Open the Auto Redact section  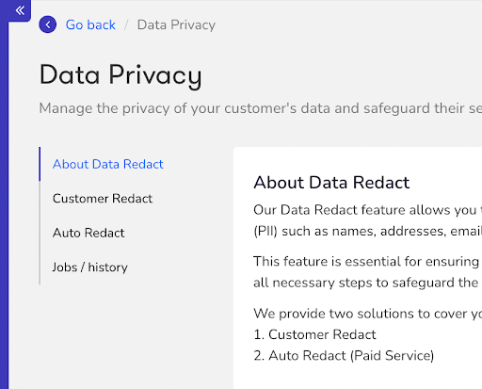[88, 233]
